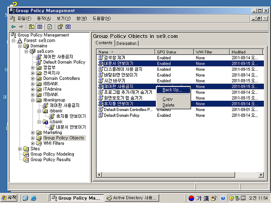The width and height of the screenshot is (271, 203).
Task: Click the Help toolbar icon
Action: tap(60, 27)
